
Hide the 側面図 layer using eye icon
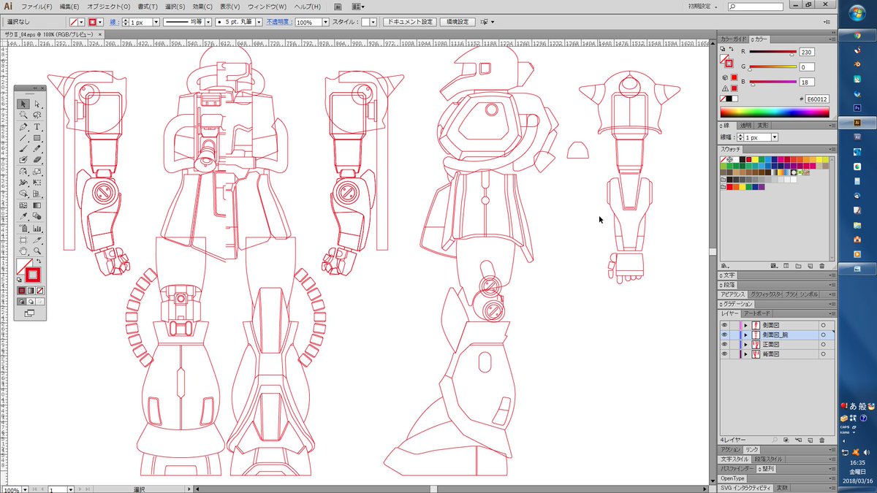coord(724,325)
